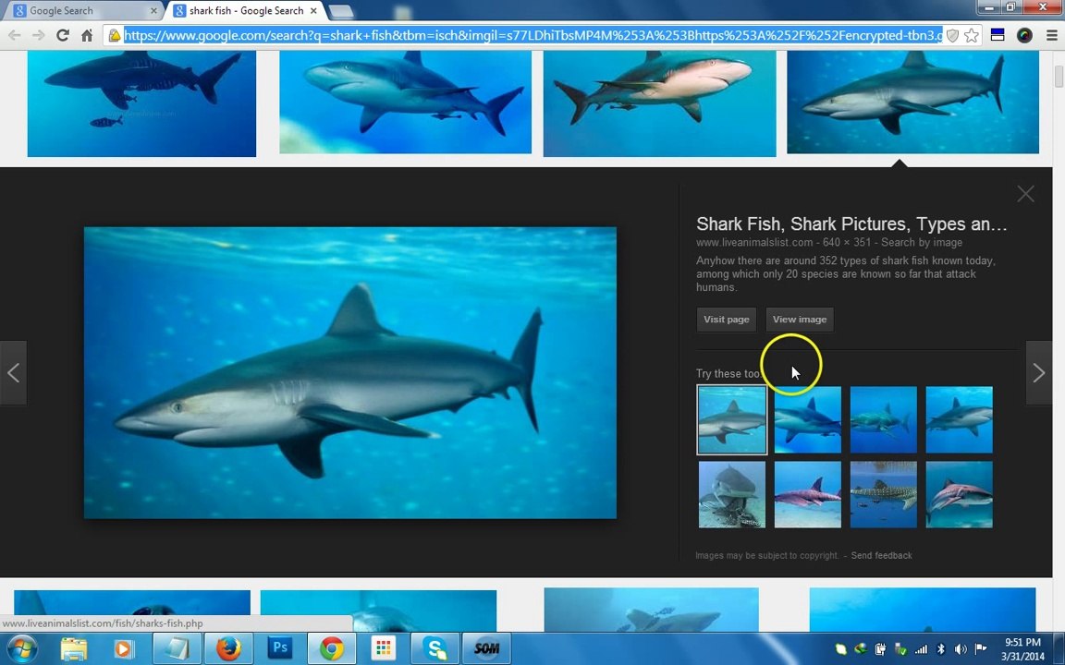This screenshot has width=1065, height=665.
Task: Click the browser Forward arrow
Action: [x=38, y=35]
